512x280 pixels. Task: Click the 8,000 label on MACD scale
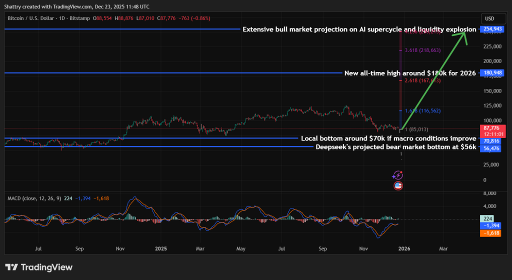(x=490, y=193)
